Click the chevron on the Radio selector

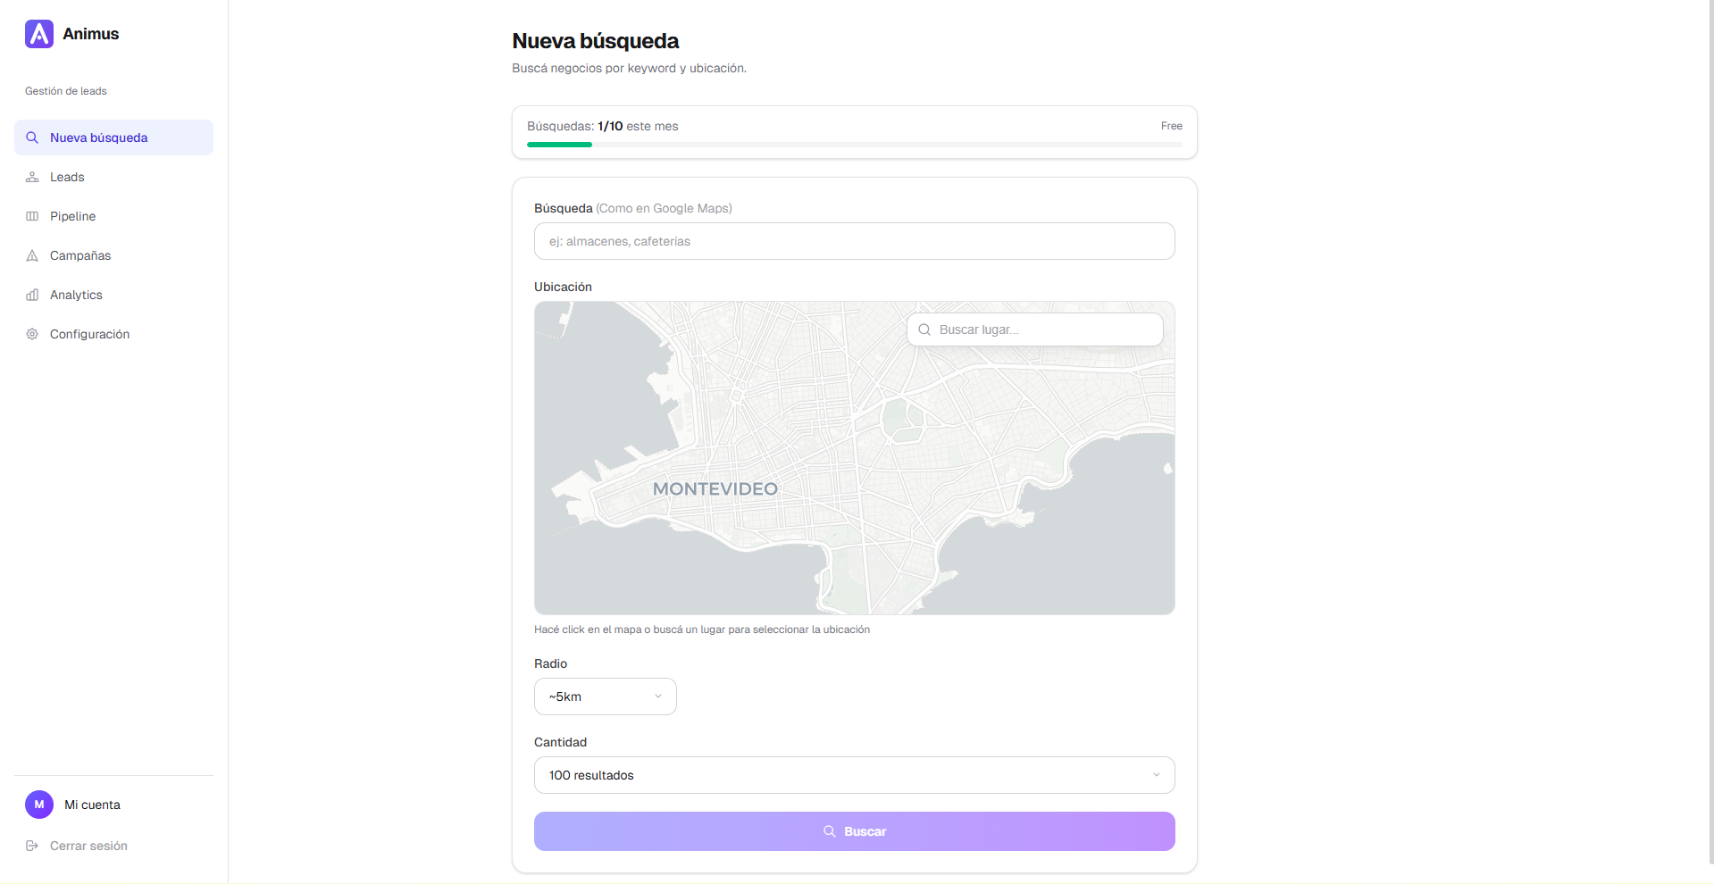(658, 696)
